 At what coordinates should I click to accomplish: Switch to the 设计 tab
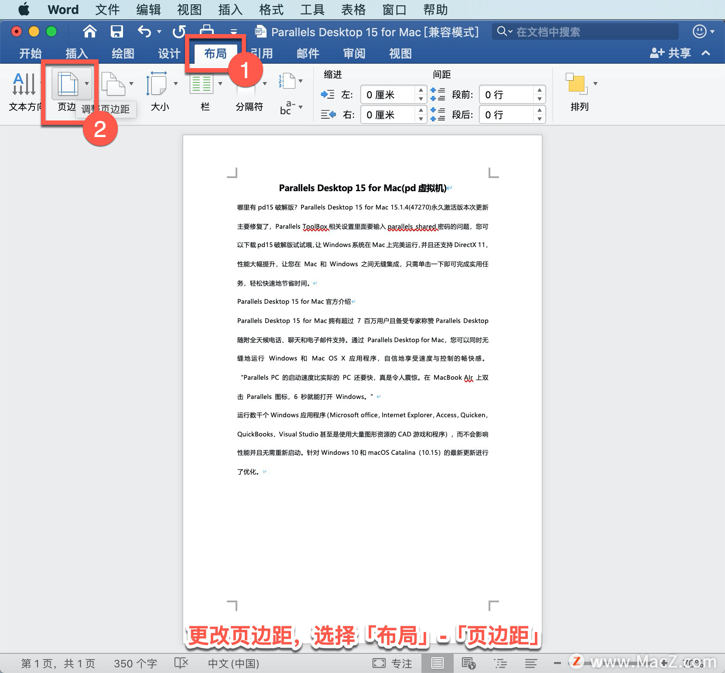coord(169,54)
